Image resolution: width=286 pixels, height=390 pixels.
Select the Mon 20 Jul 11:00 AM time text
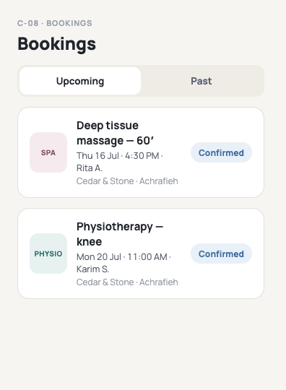(x=122, y=256)
